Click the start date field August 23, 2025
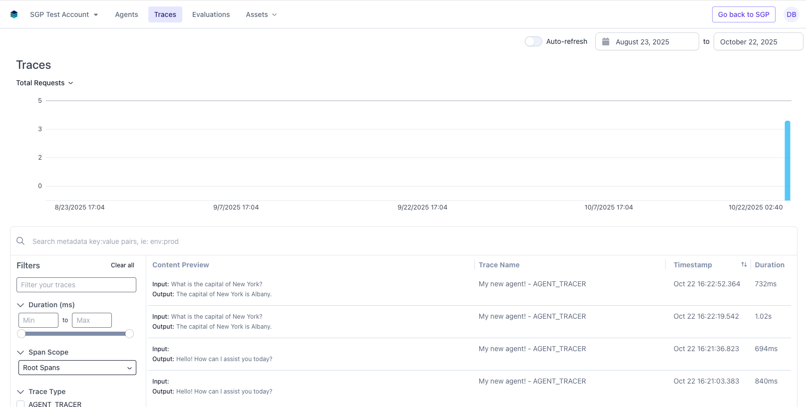The image size is (806, 407). 647,41
